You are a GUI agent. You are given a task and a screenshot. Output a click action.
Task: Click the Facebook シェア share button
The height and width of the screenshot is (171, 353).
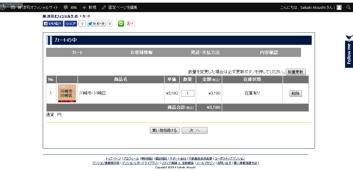click(x=71, y=24)
